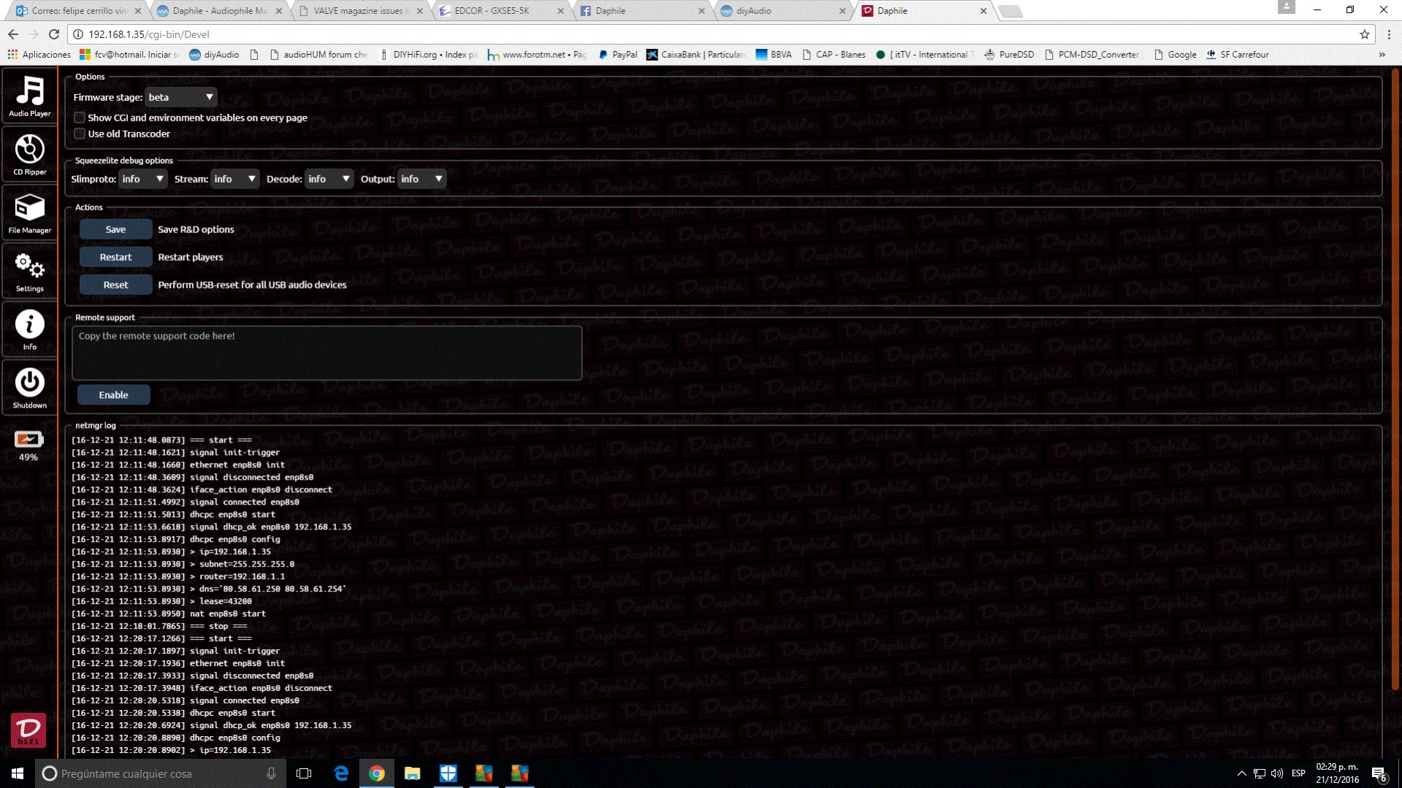
Task: Open BBVA bookmark
Action: coord(773,55)
